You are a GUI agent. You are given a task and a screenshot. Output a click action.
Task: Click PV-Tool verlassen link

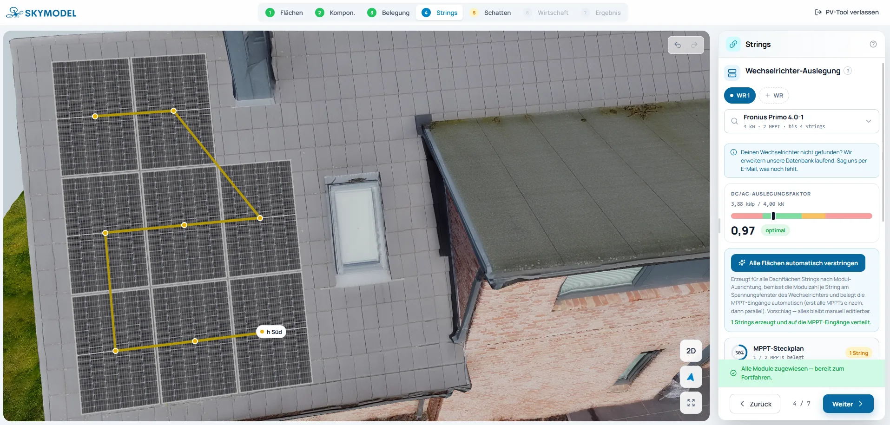[x=847, y=12]
